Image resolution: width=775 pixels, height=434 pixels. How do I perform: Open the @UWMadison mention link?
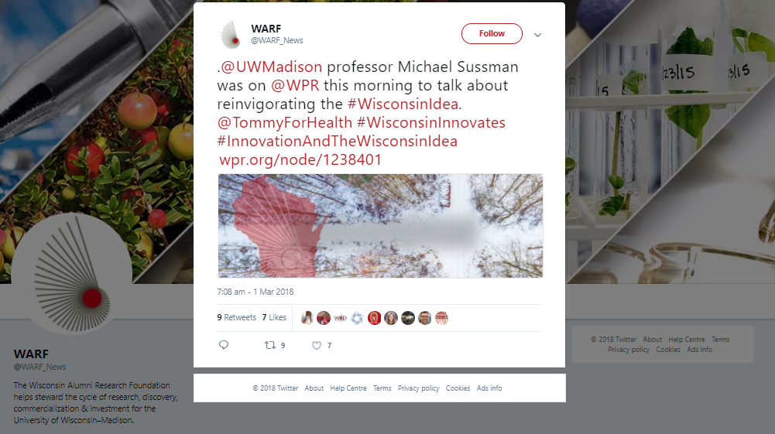tap(271, 67)
